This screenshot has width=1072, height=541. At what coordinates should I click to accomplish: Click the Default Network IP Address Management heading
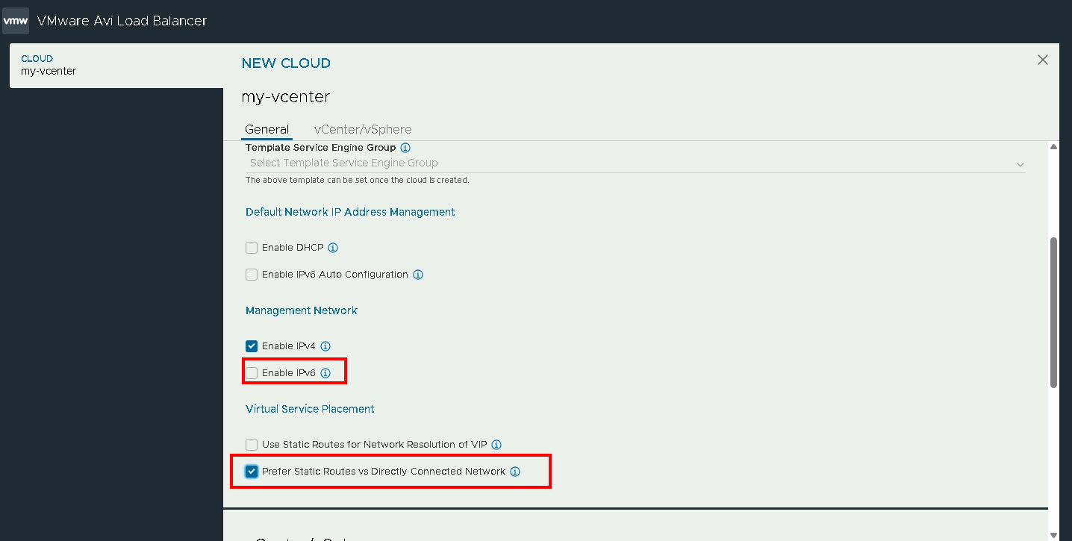click(350, 212)
